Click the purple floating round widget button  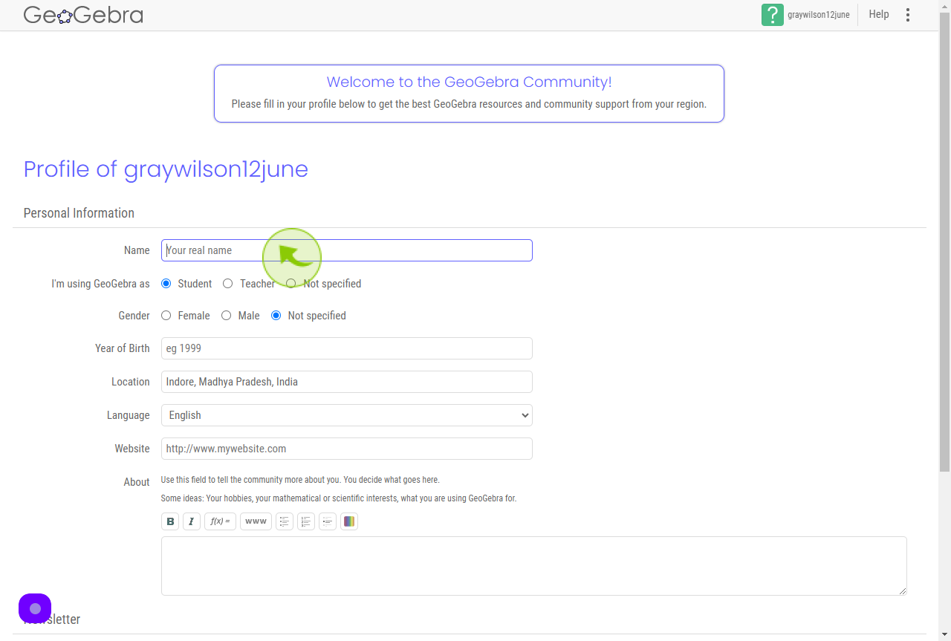click(35, 609)
